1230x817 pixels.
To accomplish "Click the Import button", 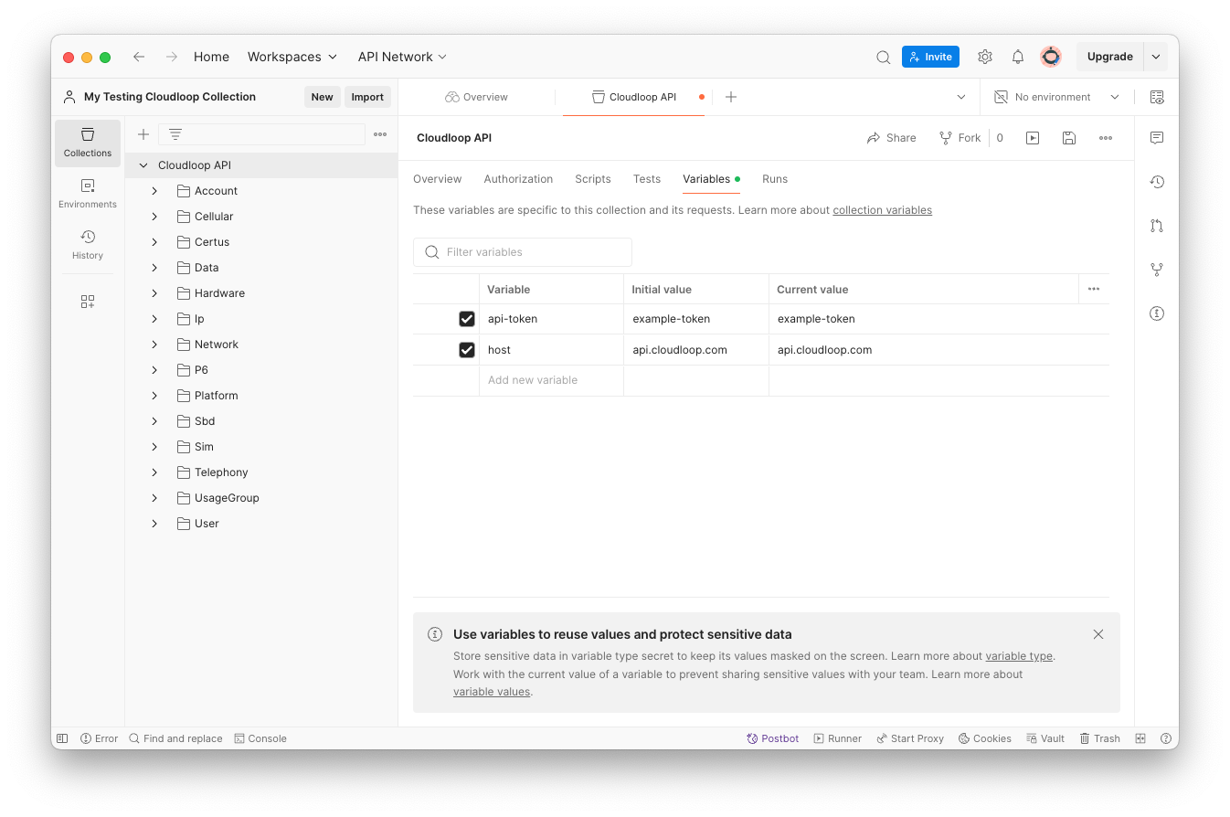I will pos(367,97).
